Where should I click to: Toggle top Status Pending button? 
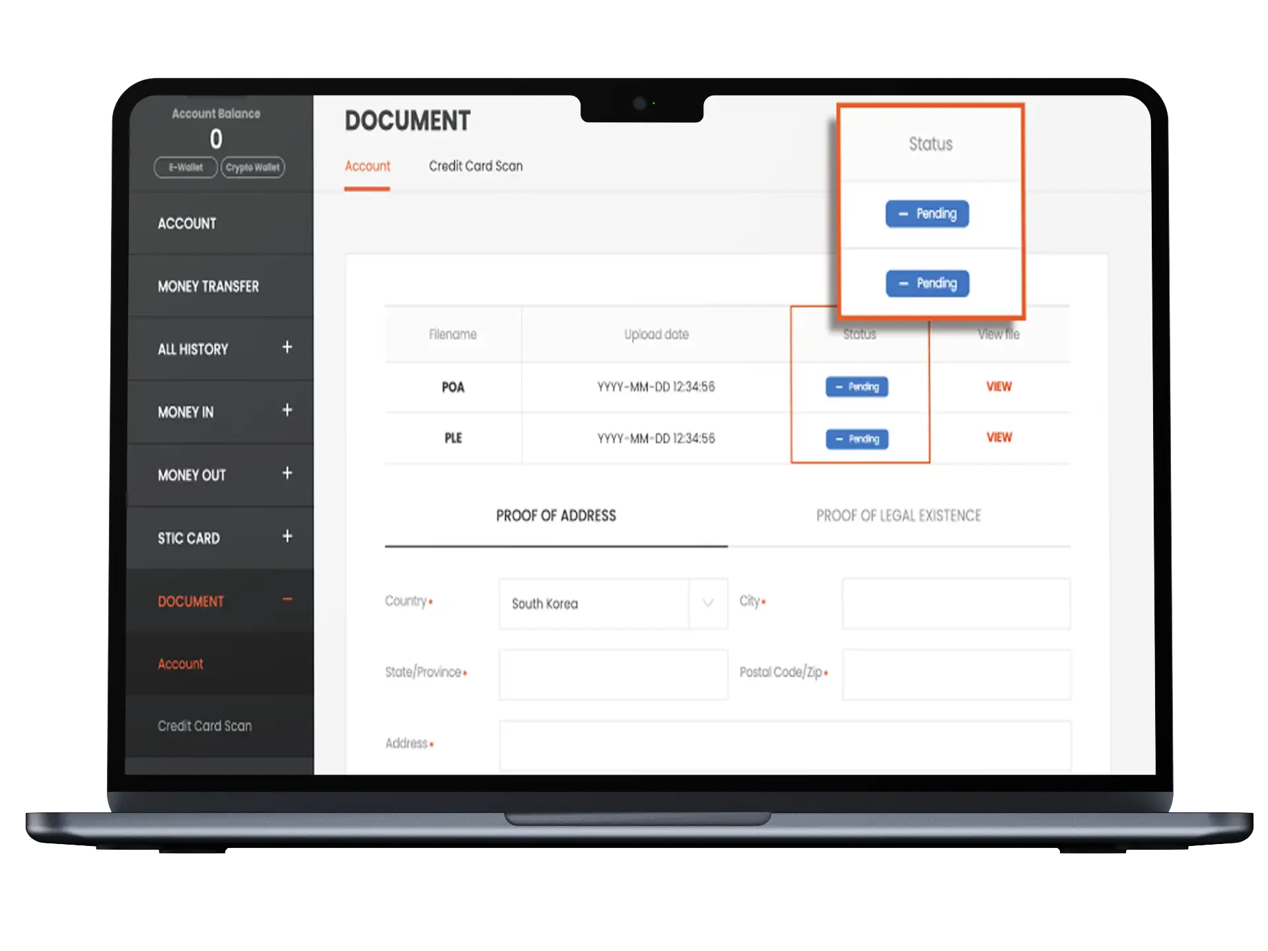point(927,213)
